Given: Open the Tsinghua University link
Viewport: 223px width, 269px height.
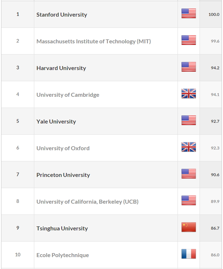Looking at the screenshot, I should [62, 229].
